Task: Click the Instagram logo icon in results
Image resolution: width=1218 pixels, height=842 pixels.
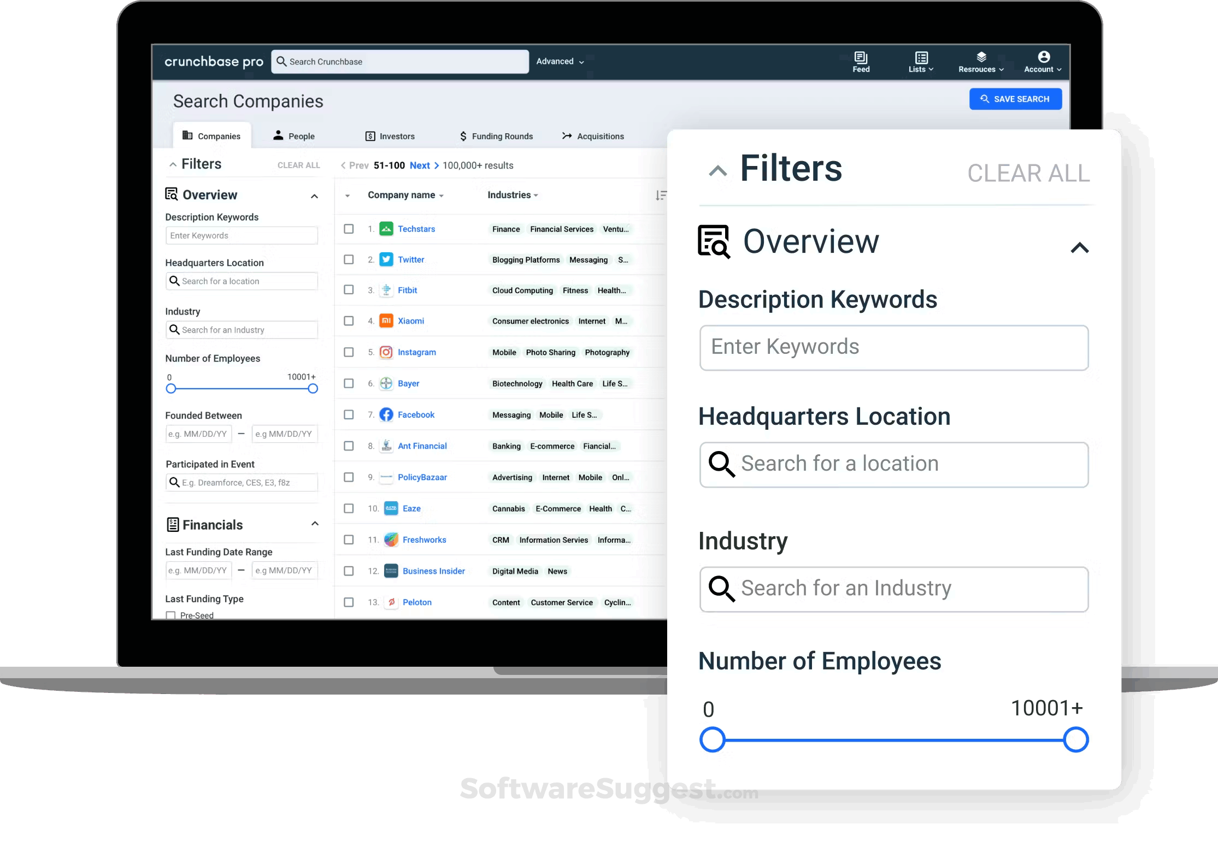Action: point(386,352)
